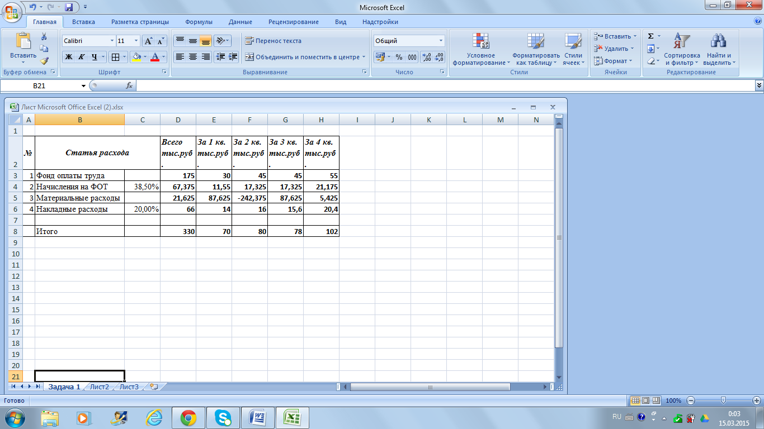Align text left horizontally
The image size is (764, 429).
pyautogui.click(x=180, y=57)
